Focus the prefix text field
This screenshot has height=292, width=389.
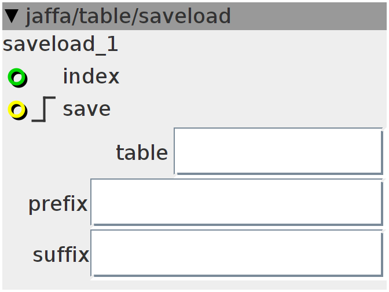pyautogui.click(x=237, y=202)
